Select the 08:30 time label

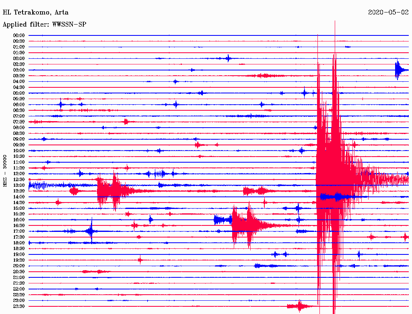click(x=19, y=134)
